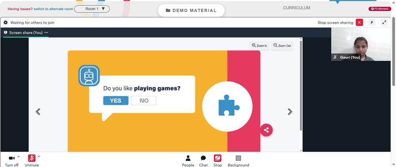Open the Demo Material folder
The height and width of the screenshot is (167, 396).
click(x=191, y=11)
